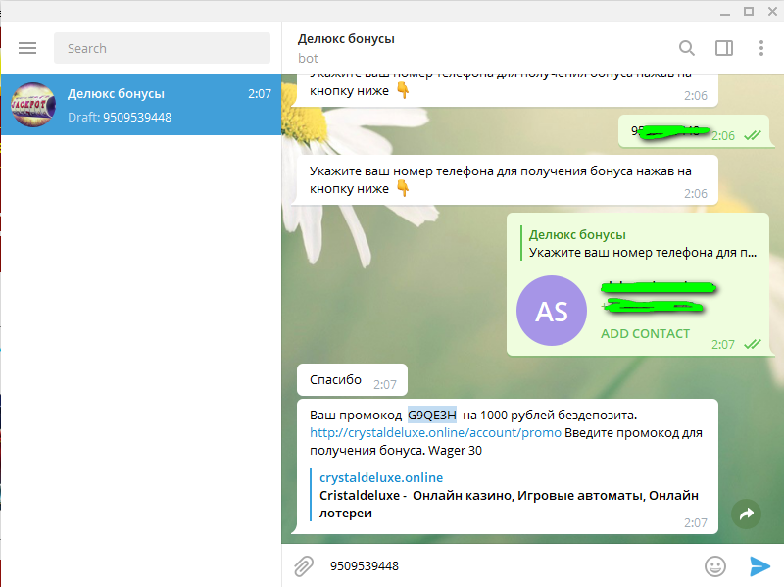
Task: Open the crystaldeluxe.online/account/promo link
Action: tap(435, 432)
